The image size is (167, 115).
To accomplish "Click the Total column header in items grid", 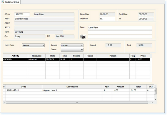I will (x=138, y=87).
